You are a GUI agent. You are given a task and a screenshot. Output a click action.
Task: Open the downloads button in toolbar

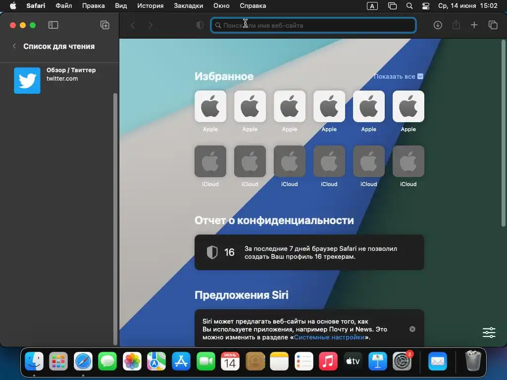click(x=438, y=25)
